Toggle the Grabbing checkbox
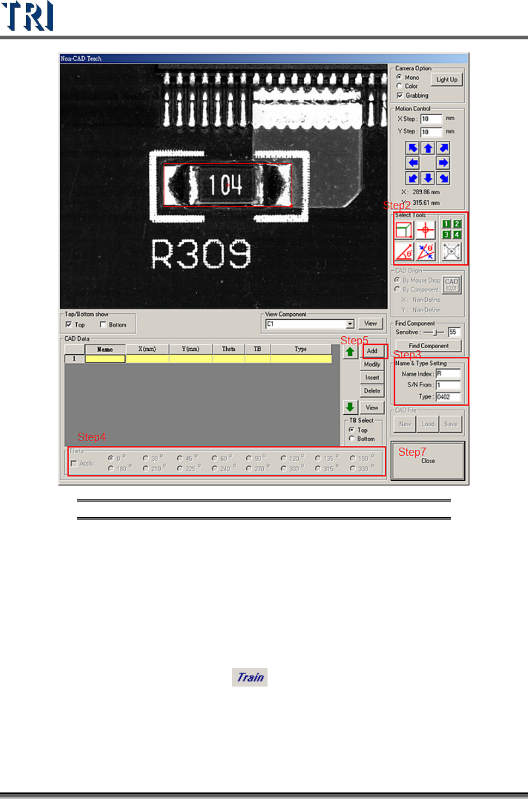The image size is (528, 799). click(399, 96)
